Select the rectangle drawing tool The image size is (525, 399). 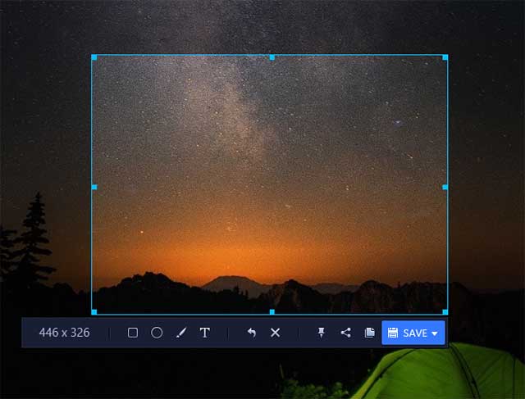pyautogui.click(x=133, y=333)
